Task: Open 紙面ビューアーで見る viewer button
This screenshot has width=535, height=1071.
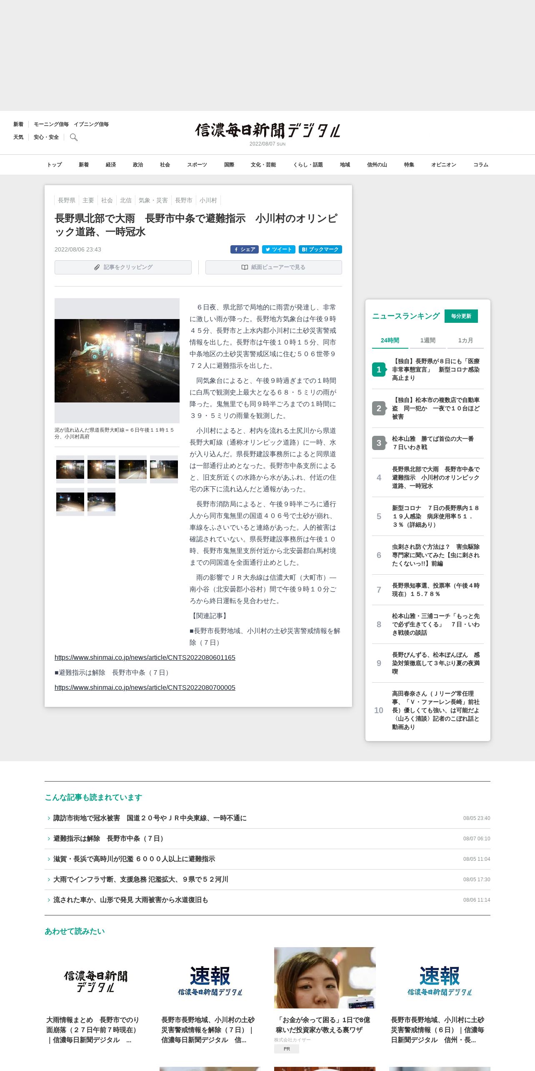Action: pos(274,267)
